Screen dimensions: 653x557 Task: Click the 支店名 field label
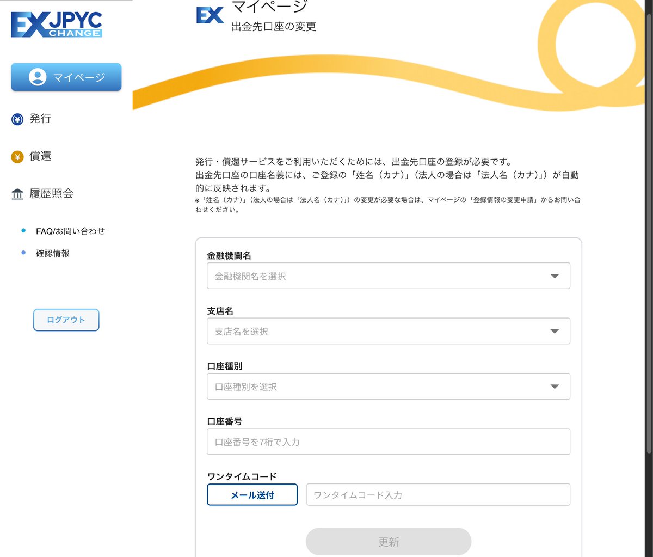coord(220,311)
